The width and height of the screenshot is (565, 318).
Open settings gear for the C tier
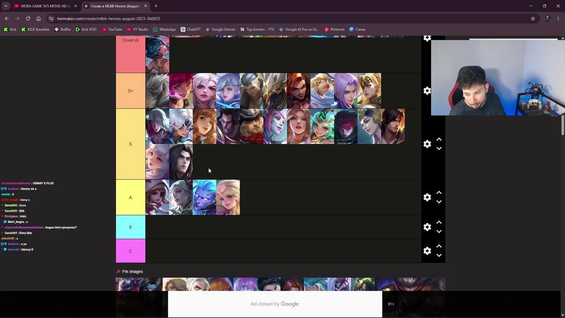427,251
